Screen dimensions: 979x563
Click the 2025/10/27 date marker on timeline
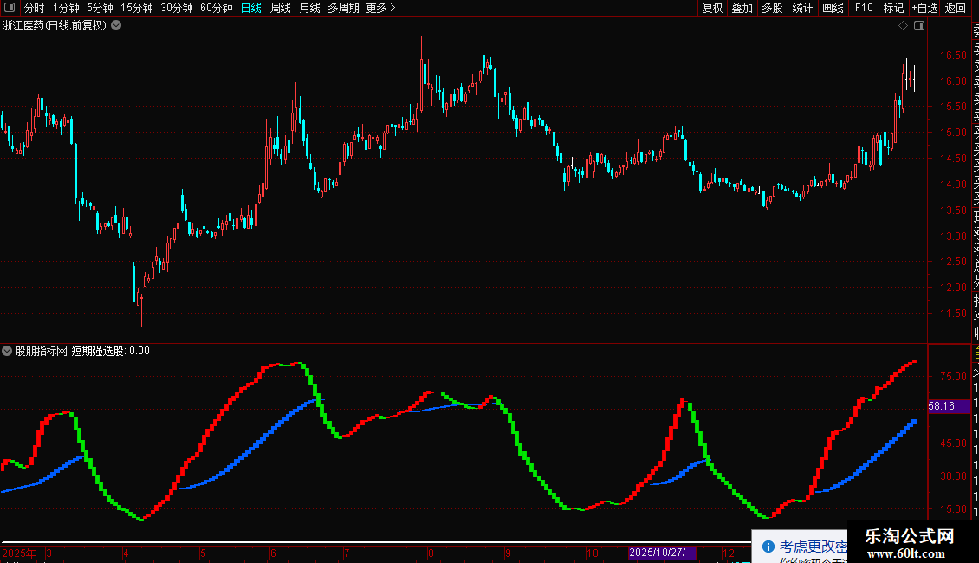point(662,553)
